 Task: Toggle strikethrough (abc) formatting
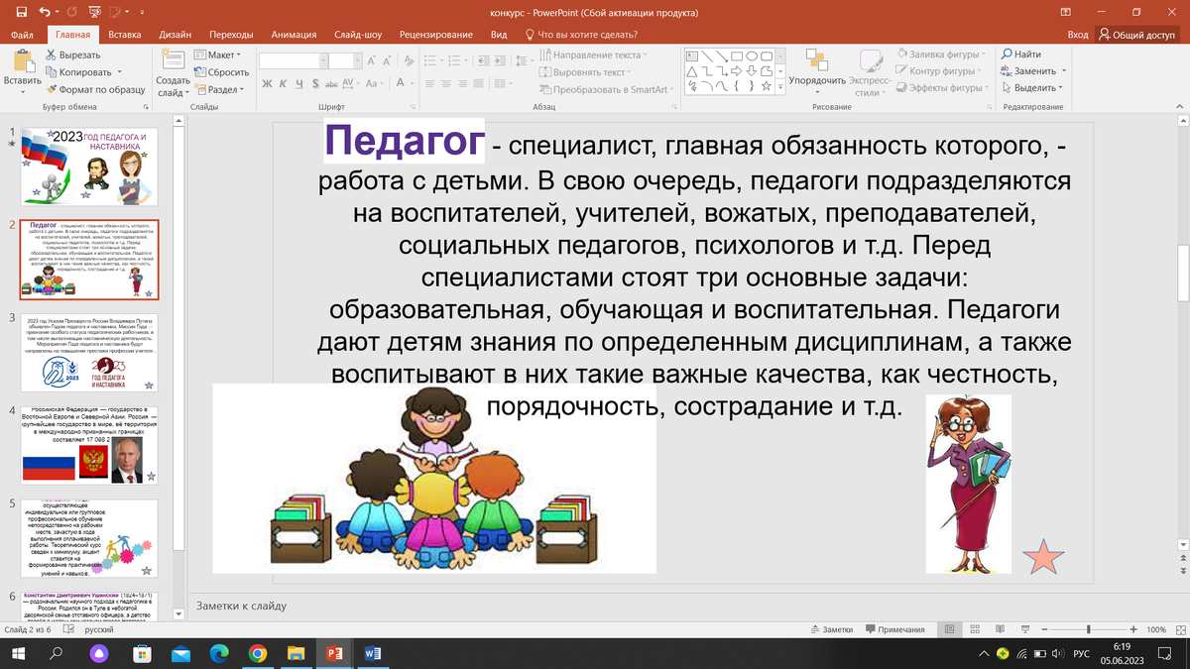click(x=329, y=84)
